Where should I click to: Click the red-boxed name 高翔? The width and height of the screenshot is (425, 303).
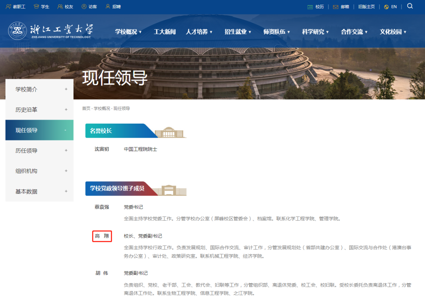pos(102,236)
